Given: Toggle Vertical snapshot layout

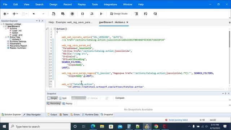Looking at the screenshot, I should point(92,98).
